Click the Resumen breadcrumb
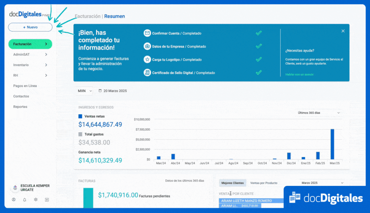This screenshot has width=370, height=213. pyautogui.click(x=114, y=16)
